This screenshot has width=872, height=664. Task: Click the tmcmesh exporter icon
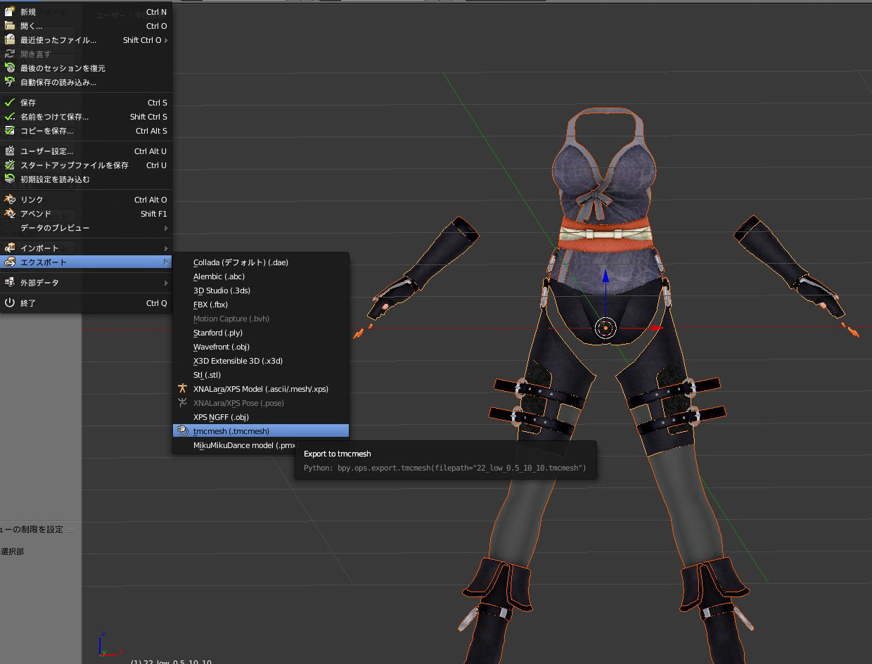click(x=183, y=431)
